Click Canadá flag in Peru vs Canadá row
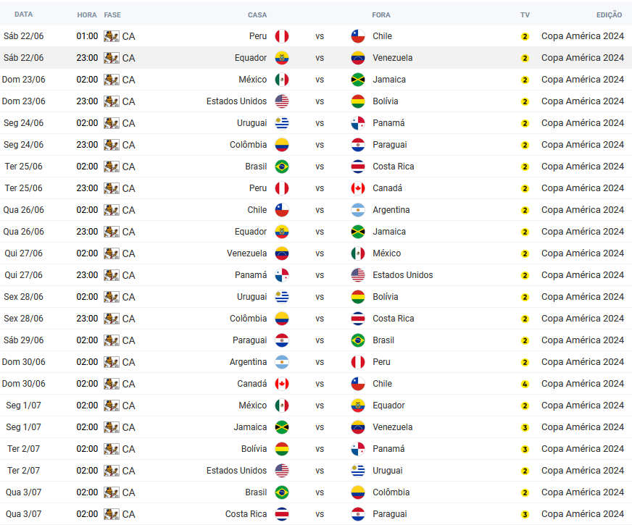 coord(358,188)
